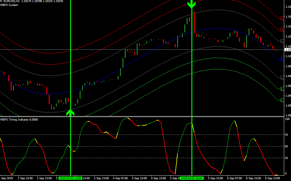Screen dimensions: 291x181
Task: Click the blue midline price tag
Action: click(282, 59)
